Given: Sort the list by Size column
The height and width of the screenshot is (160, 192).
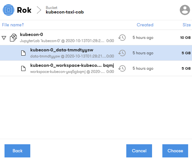Looking at the screenshot, I should pos(187,25).
